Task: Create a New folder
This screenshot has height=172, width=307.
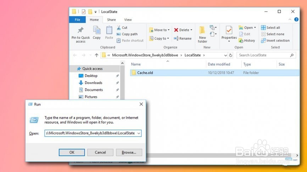Action: [202, 35]
